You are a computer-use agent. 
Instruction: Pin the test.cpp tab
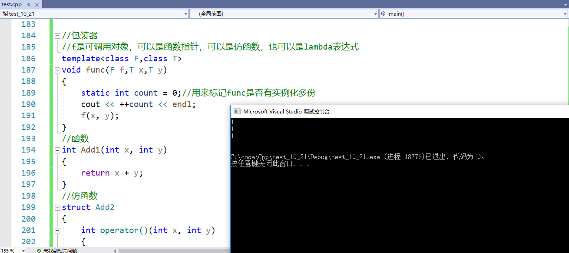[29, 4]
